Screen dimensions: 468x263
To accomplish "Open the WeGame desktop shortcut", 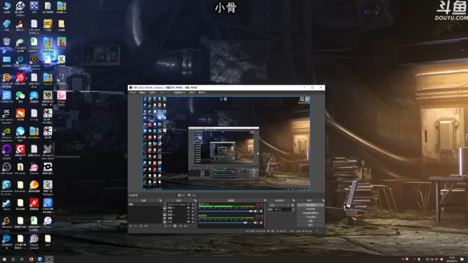I will click(6, 222).
